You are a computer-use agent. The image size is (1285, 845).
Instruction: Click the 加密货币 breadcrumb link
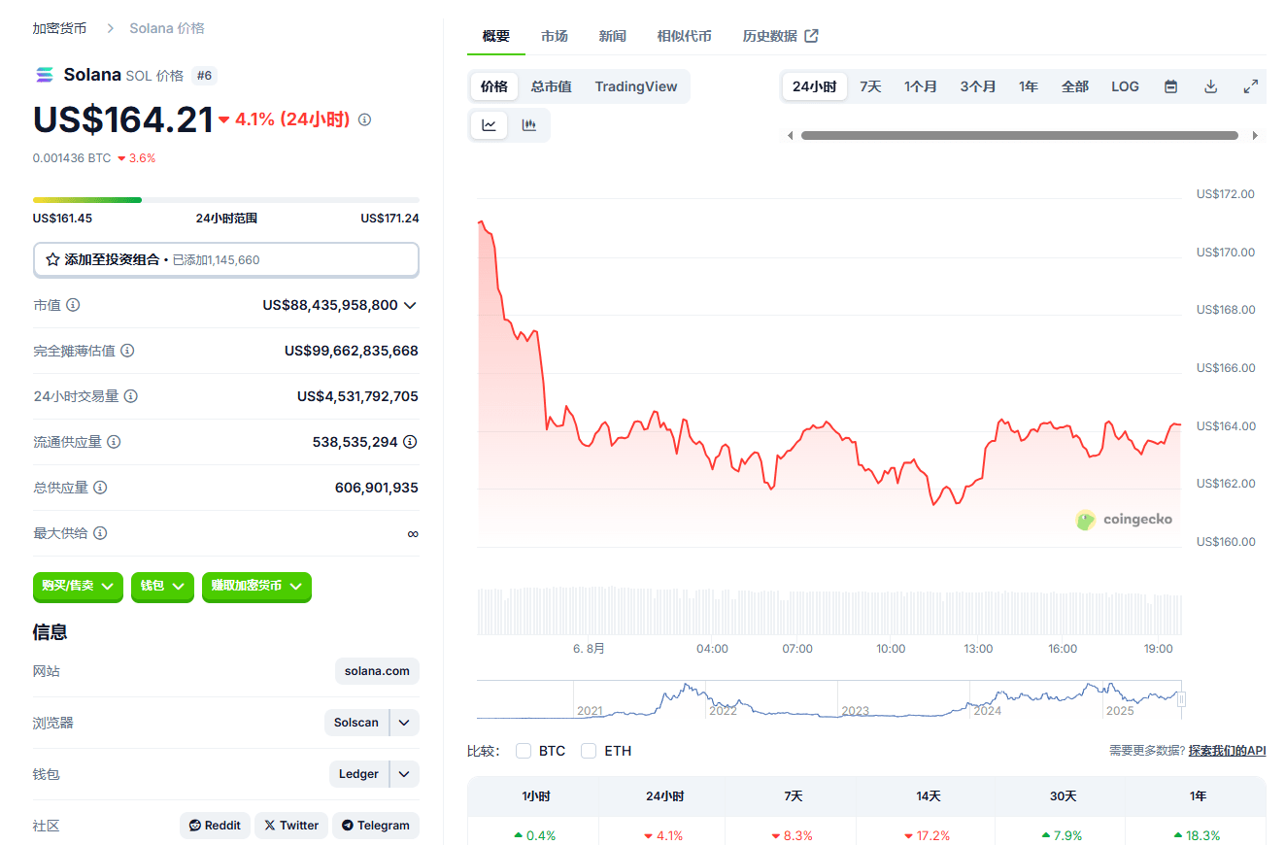tap(60, 28)
